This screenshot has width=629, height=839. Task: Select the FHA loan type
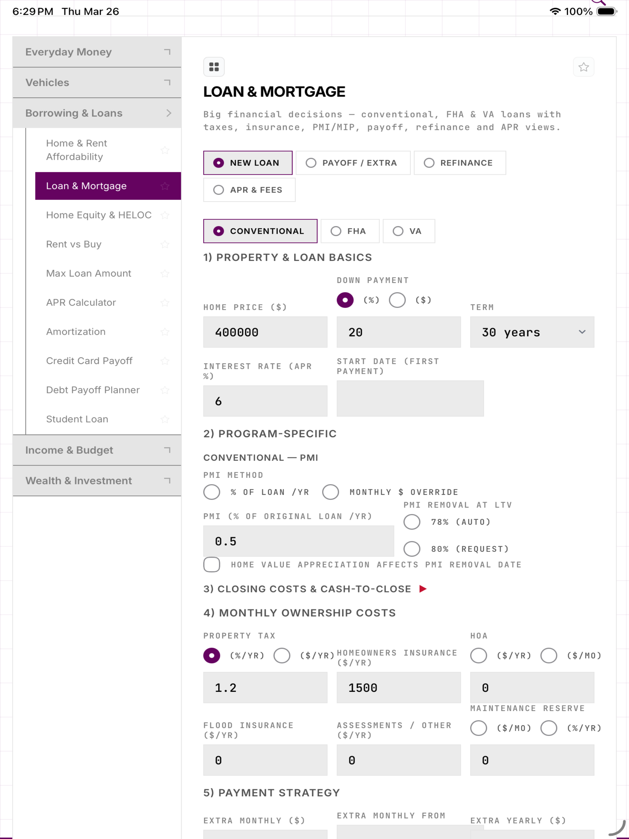coord(350,231)
